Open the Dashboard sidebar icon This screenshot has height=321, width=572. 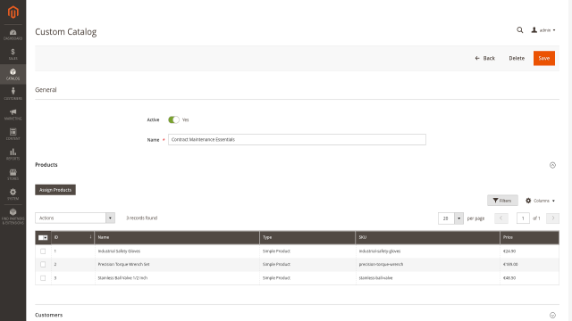coord(13,35)
